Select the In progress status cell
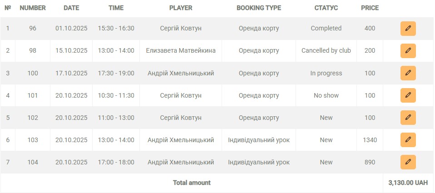 [326, 73]
